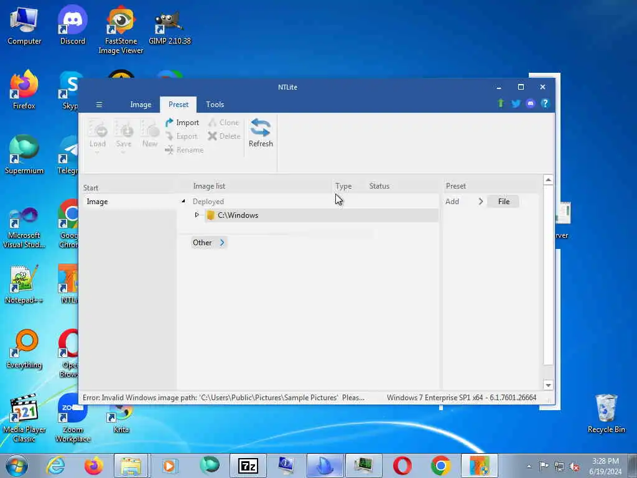Open Opera from the taskbar
Image resolution: width=637 pixels, height=478 pixels.
click(402, 466)
